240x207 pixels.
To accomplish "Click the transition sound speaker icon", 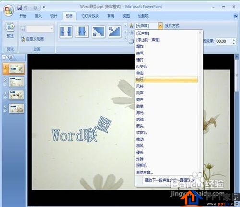I will 132,26.
